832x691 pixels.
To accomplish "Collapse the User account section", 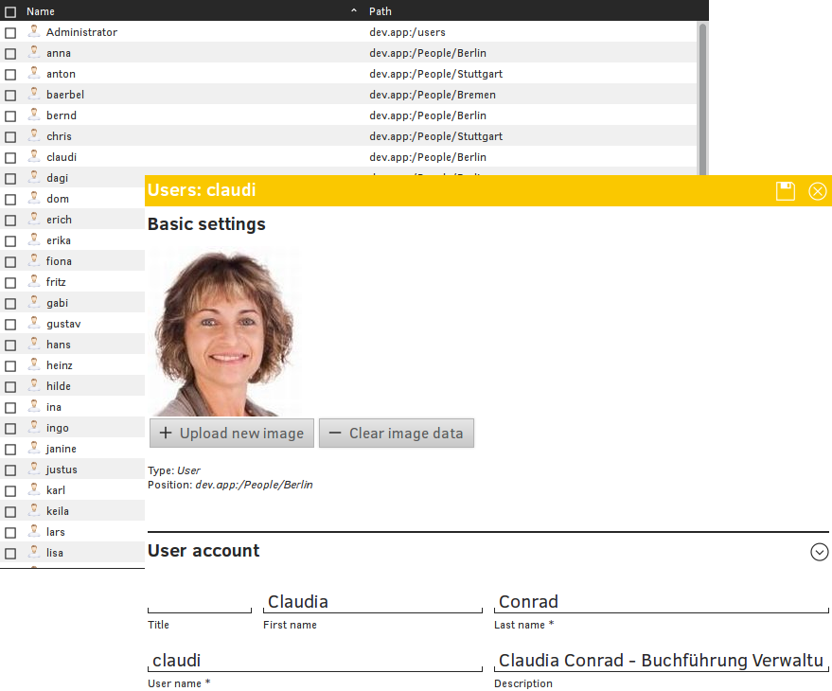I will click(x=820, y=552).
